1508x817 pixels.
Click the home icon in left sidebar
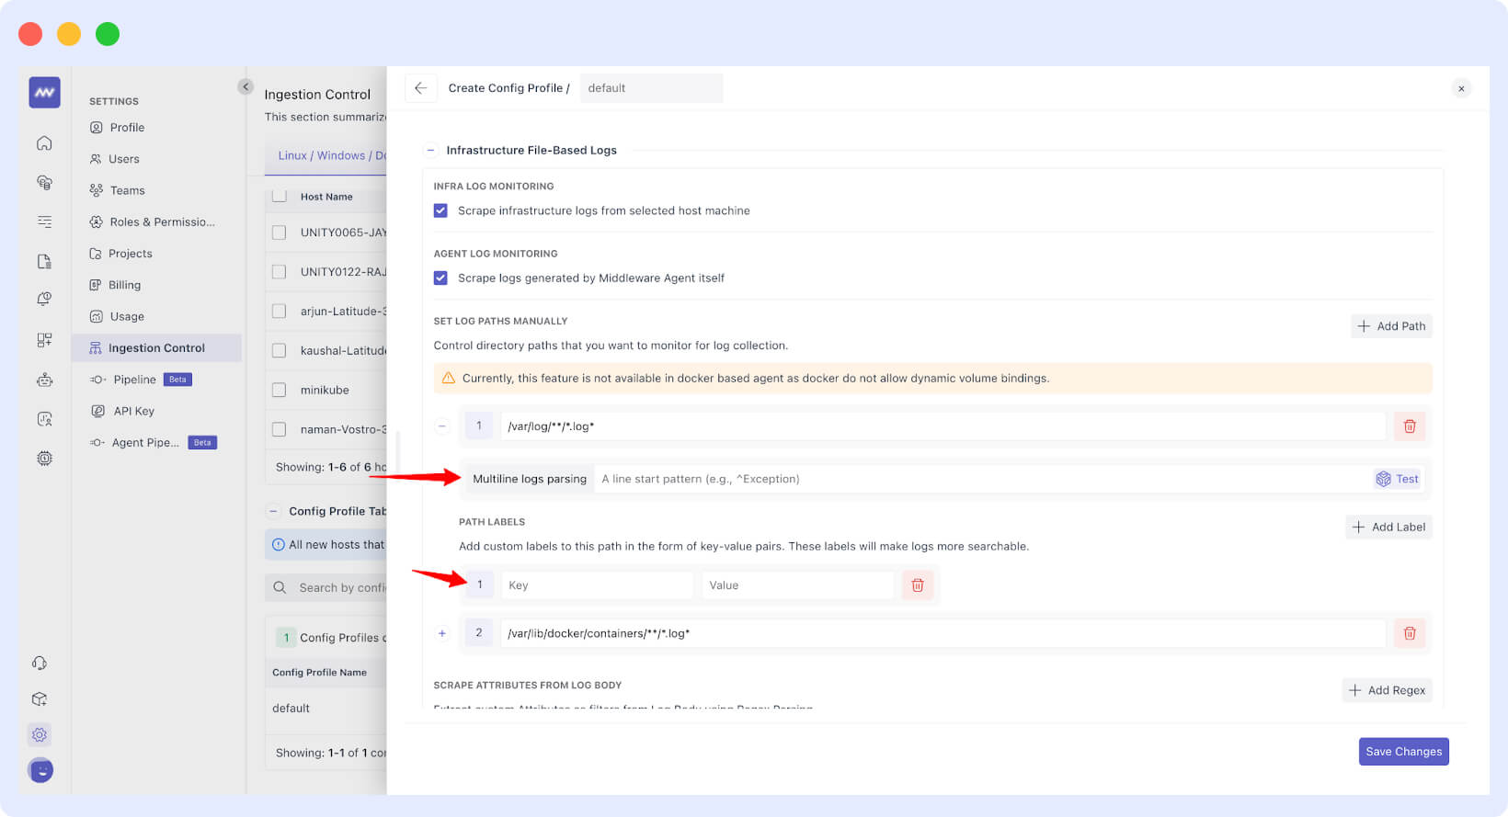(x=44, y=143)
